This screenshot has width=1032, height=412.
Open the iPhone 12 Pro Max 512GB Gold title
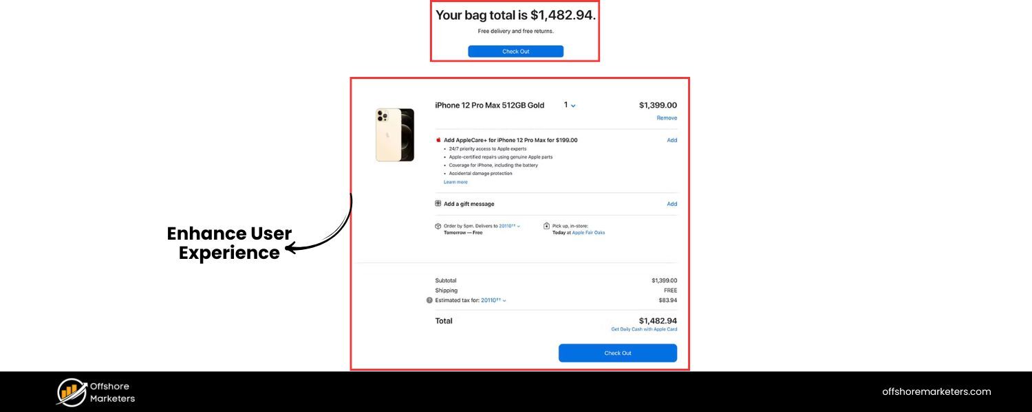tap(490, 105)
